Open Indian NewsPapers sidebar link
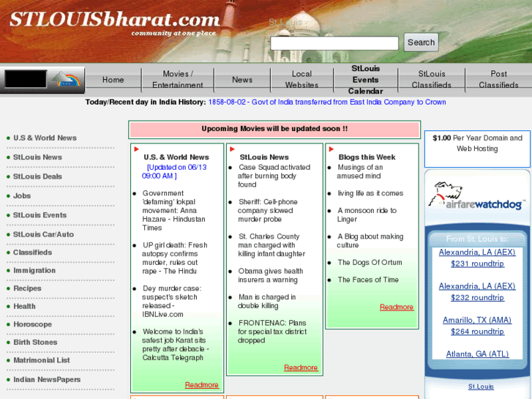The height and width of the screenshot is (399, 532). pyautogui.click(x=47, y=380)
